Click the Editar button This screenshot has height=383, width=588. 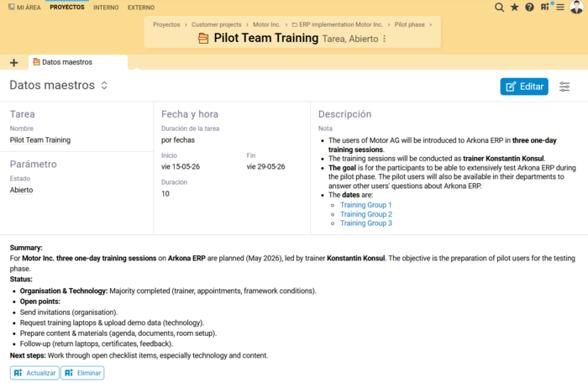524,87
